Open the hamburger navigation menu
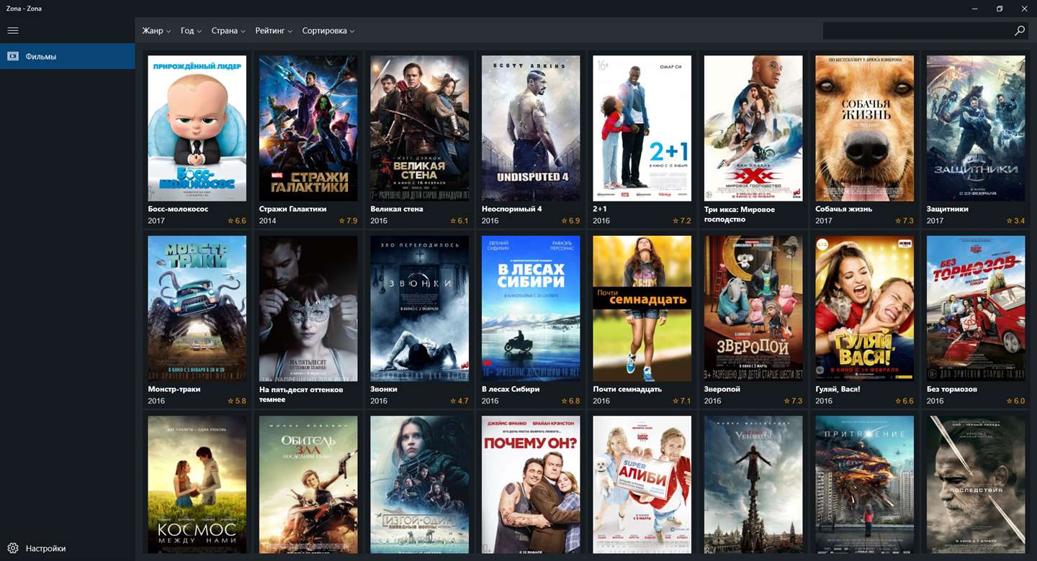Viewport: 1037px width, 561px height. (13, 30)
